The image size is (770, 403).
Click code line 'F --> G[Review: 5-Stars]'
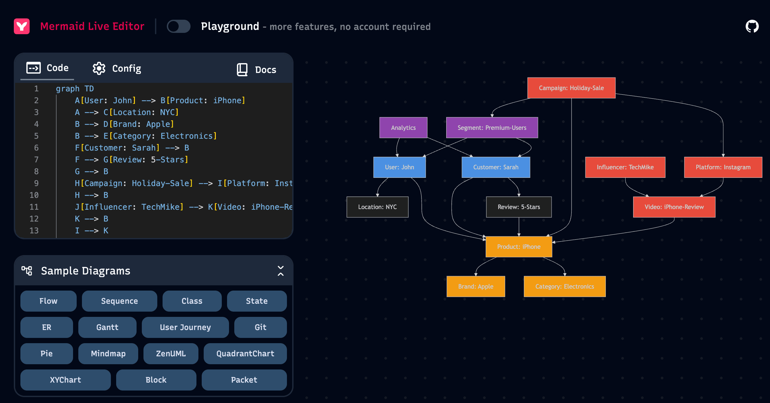(x=132, y=160)
